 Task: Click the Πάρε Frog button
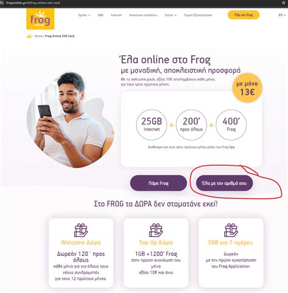pyautogui.click(x=159, y=183)
